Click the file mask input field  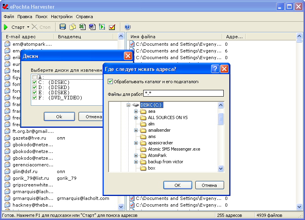[x=183, y=93]
